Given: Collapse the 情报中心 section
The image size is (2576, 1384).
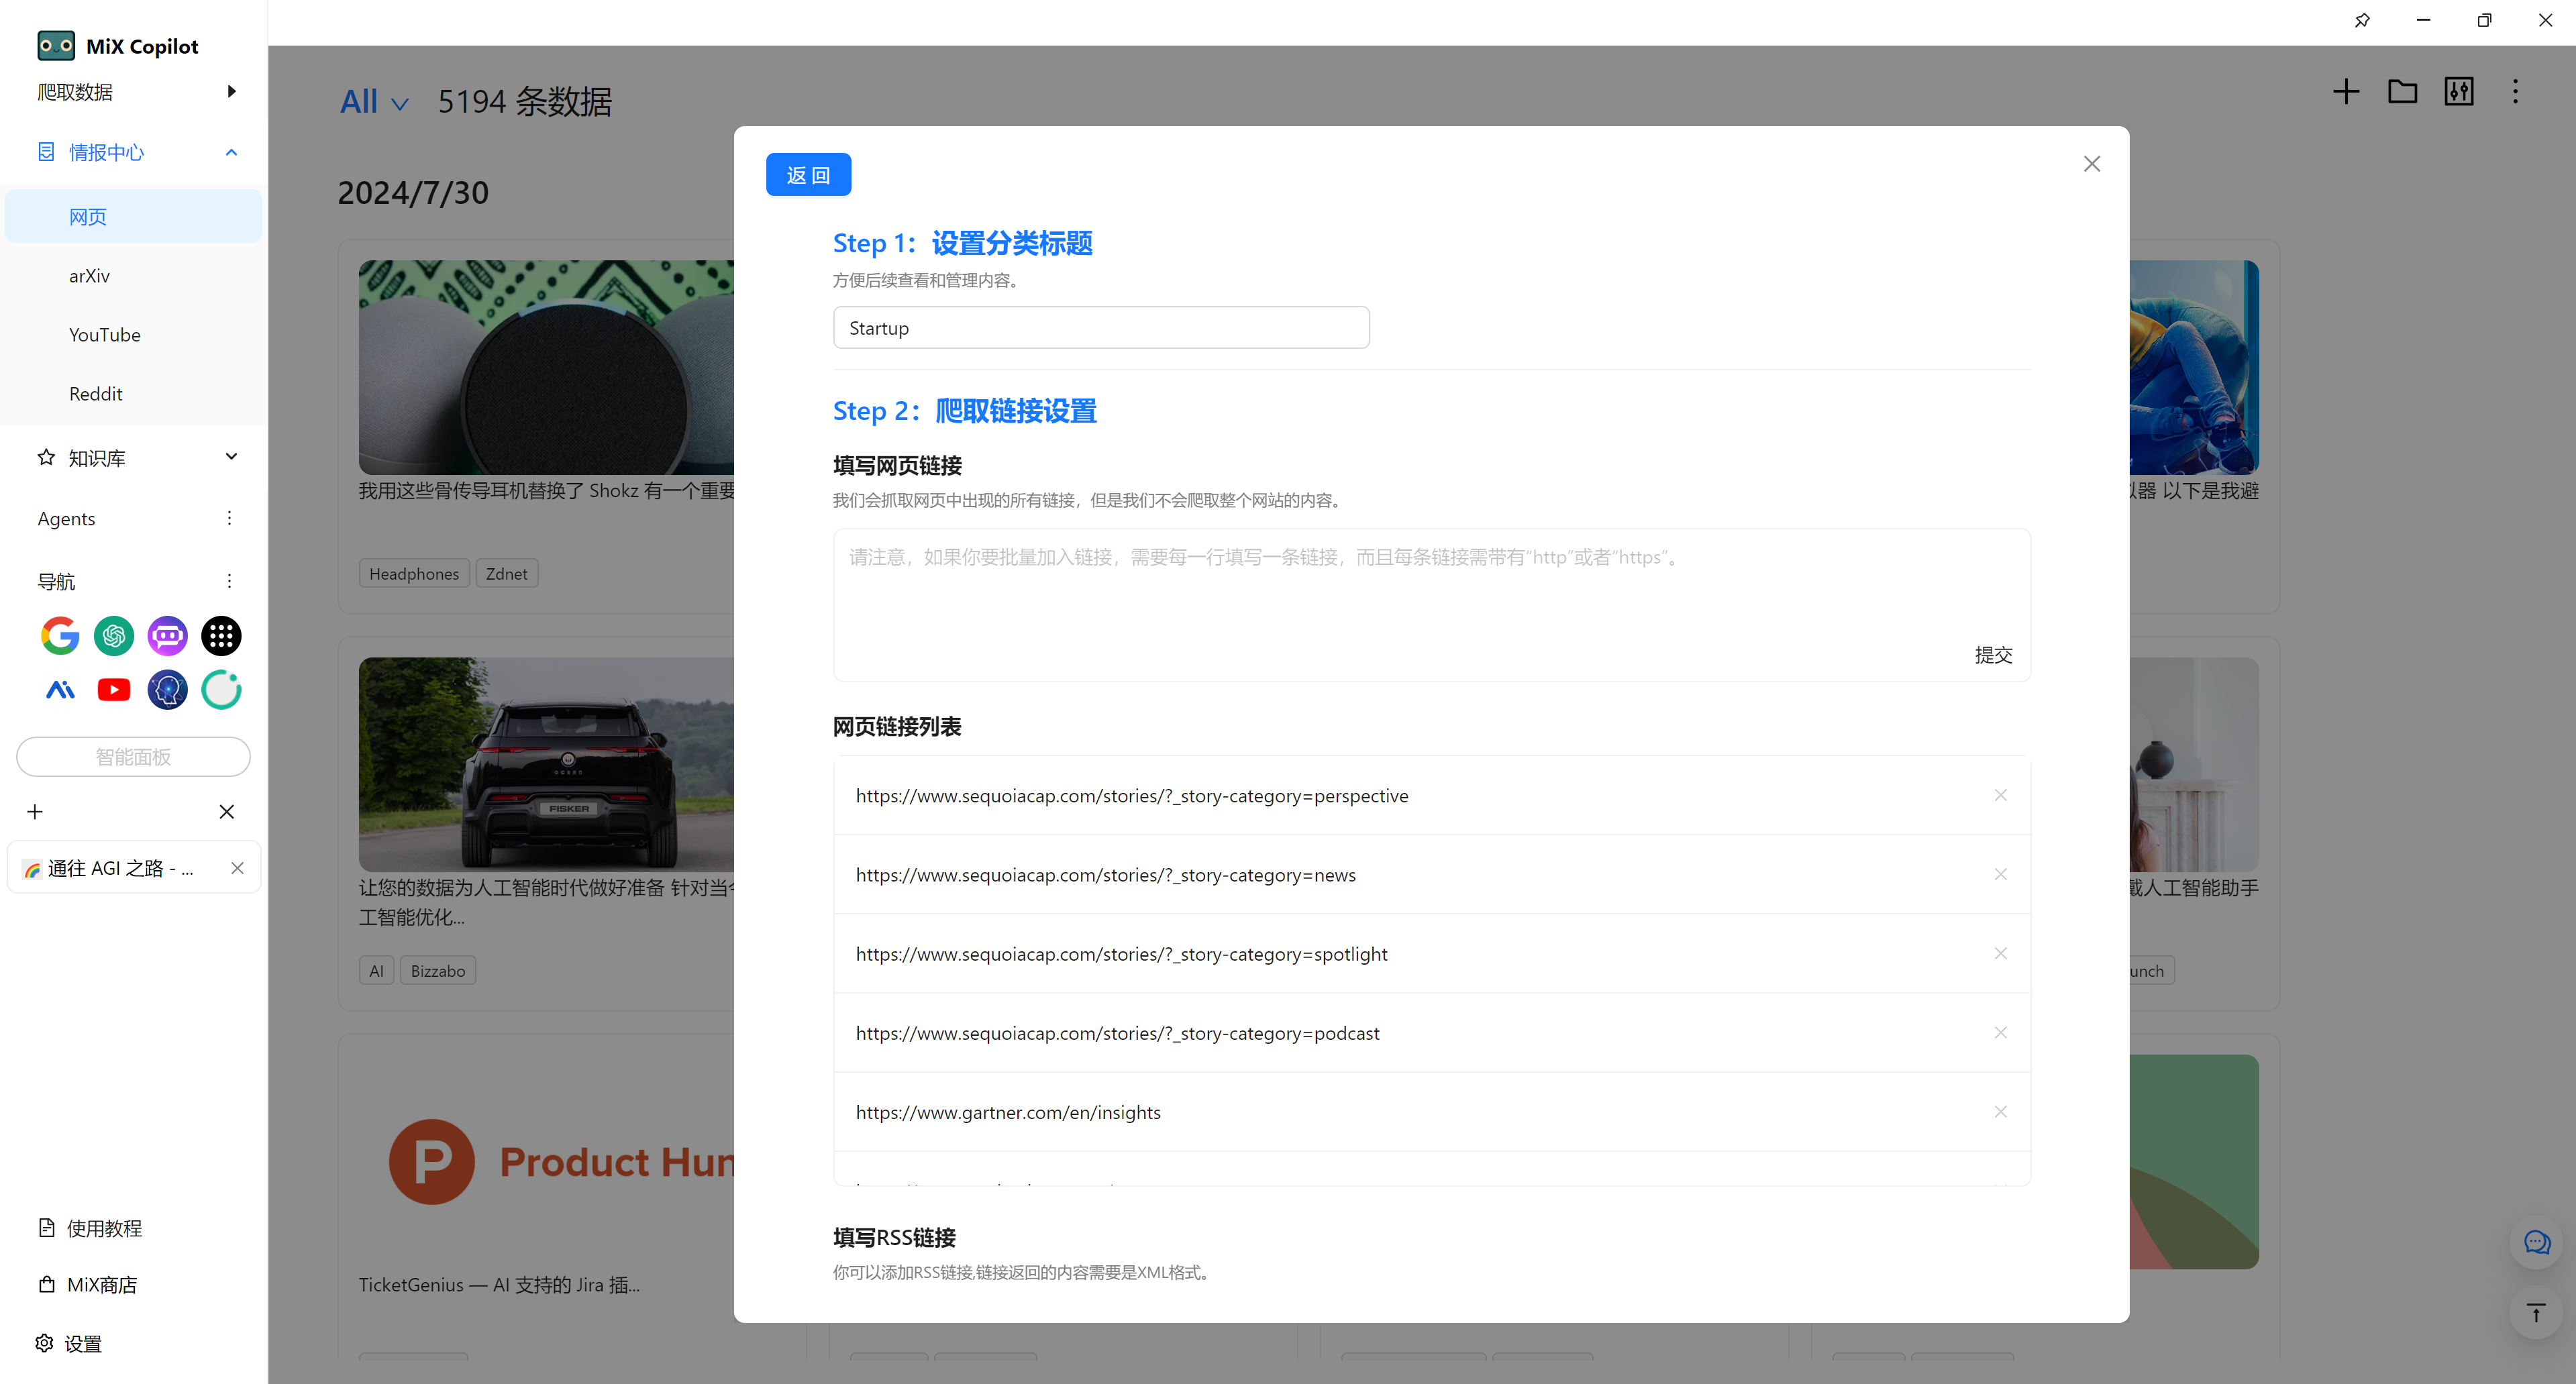Looking at the screenshot, I should click(232, 152).
